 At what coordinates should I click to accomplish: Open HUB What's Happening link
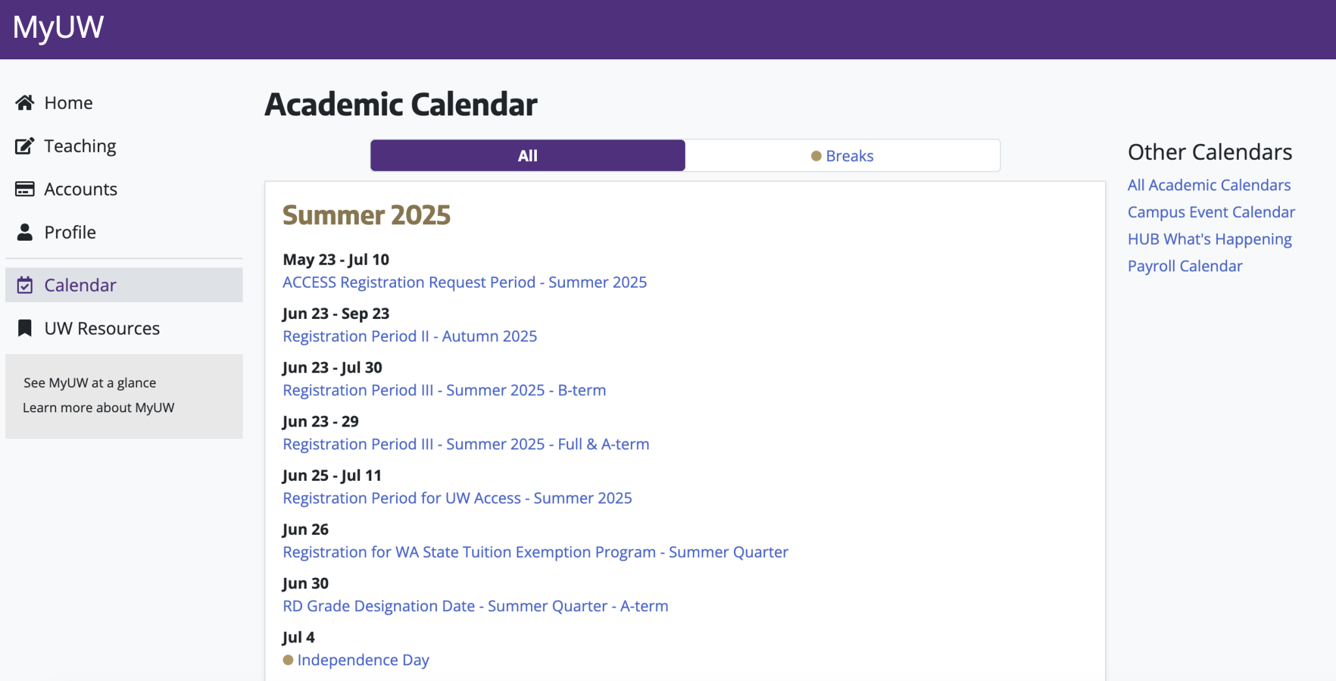pyautogui.click(x=1209, y=239)
